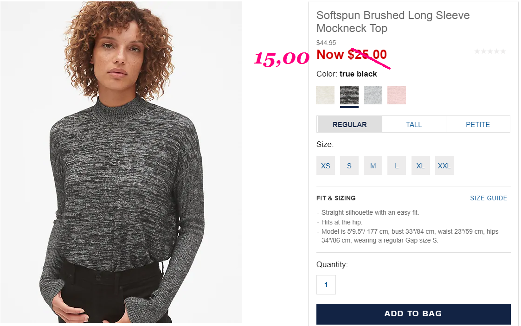Screen dimensions: 521x326
Task: Click the Now $25.00 sale price
Action: click(352, 54)
